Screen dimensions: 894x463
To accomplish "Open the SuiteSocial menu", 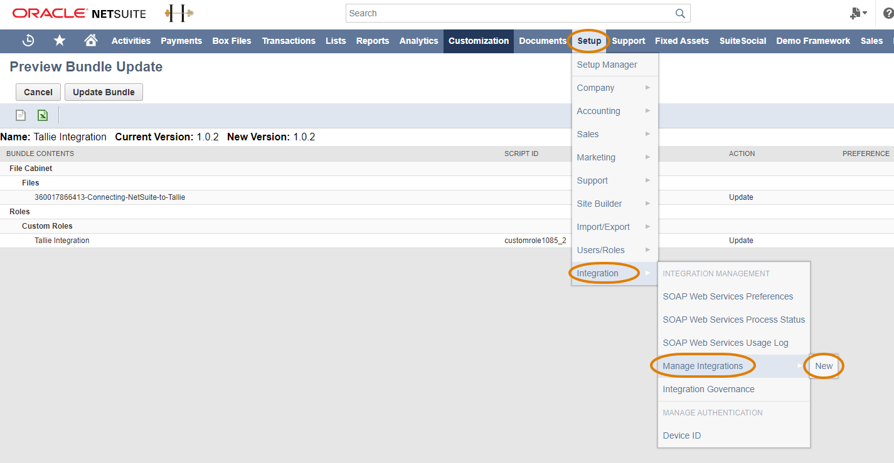I will 743,41.
